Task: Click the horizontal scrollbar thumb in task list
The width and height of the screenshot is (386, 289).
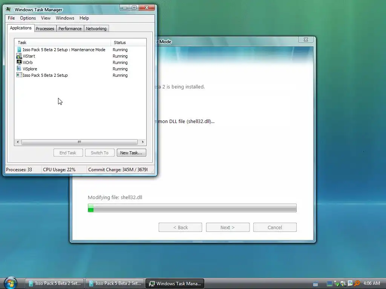Action: pos(80,142)
